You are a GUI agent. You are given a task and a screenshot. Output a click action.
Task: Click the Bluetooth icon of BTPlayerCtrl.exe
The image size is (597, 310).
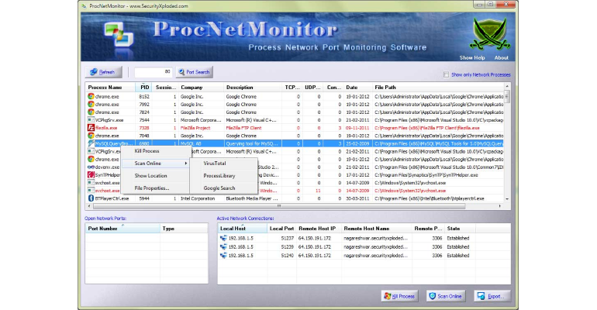(x=91, y=198)
